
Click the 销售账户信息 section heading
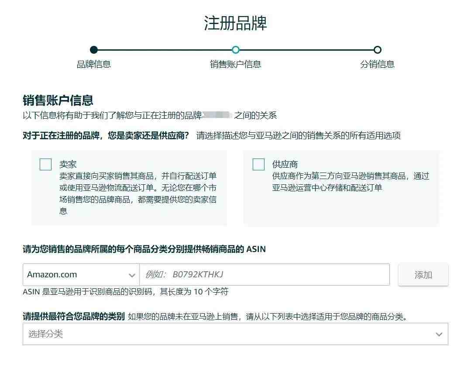tap(58, 100)
